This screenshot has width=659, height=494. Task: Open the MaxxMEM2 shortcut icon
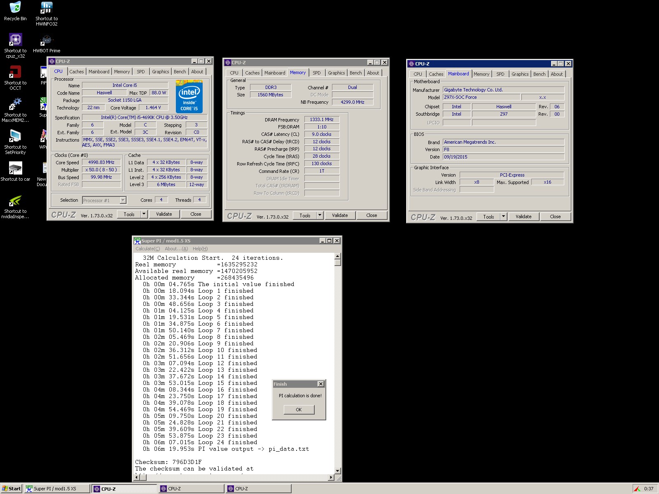coord(15,110)
